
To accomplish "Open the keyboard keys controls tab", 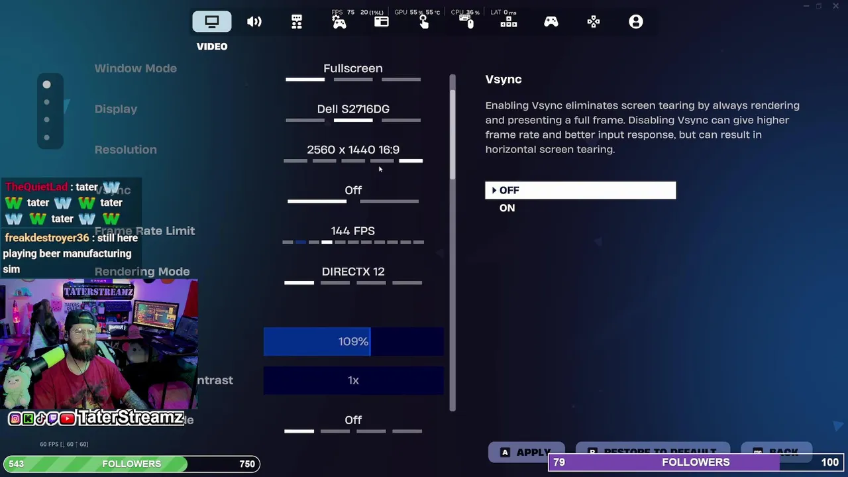I will (509, 22).
